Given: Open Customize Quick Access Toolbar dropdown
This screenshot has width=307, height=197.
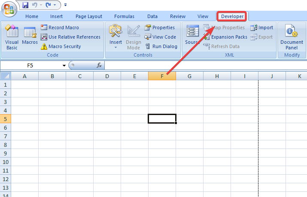Looking at the screenshot, I should [x=65, y=5].
